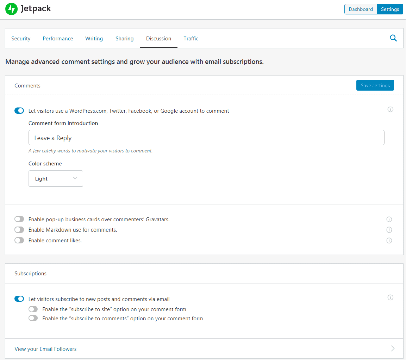The width and height of the screenshot is (406, 360).
Task: Open the View your Email Followers link
Action: pyautogui.click(x=45, y=349)
